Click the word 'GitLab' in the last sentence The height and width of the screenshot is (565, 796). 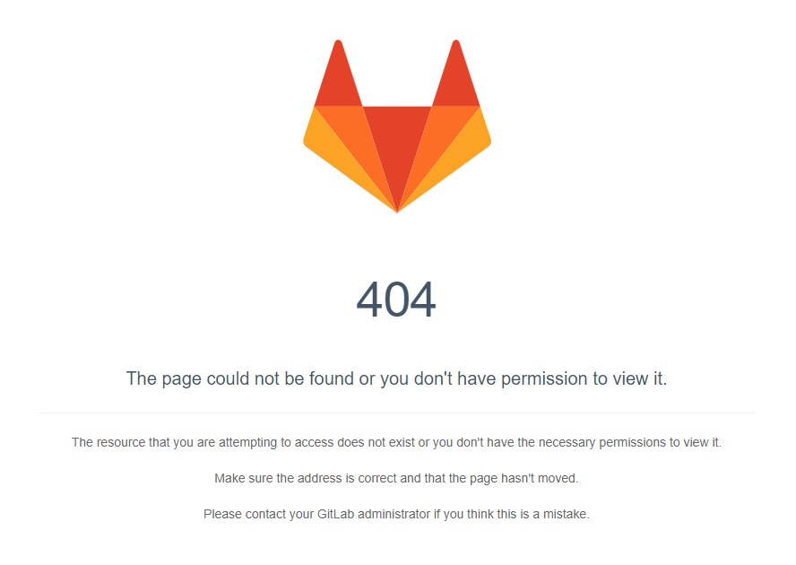coord(335,514)
